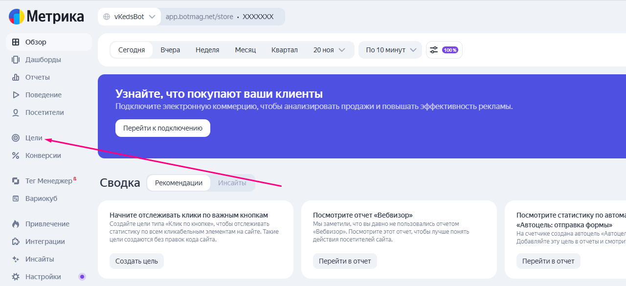Click the Цели target icon
This screenshot has height=286, width=626.
tap(16, 138)
